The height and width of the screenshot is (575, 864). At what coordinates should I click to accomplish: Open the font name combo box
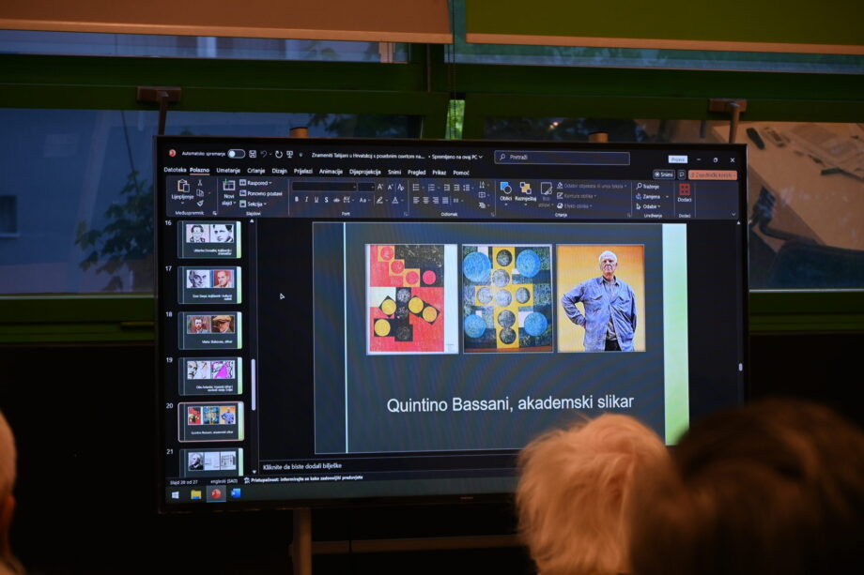click(325, 187)
